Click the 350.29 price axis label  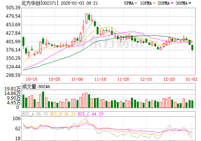(13, 58)
